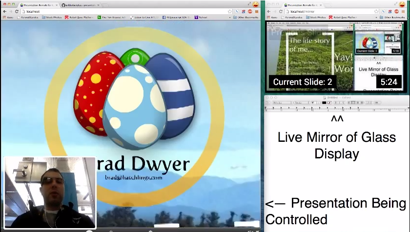The height and width of the screenshot is (232, 410).
Task: Click the Current Slide: 2 label
Action: (x=303, y=82)
